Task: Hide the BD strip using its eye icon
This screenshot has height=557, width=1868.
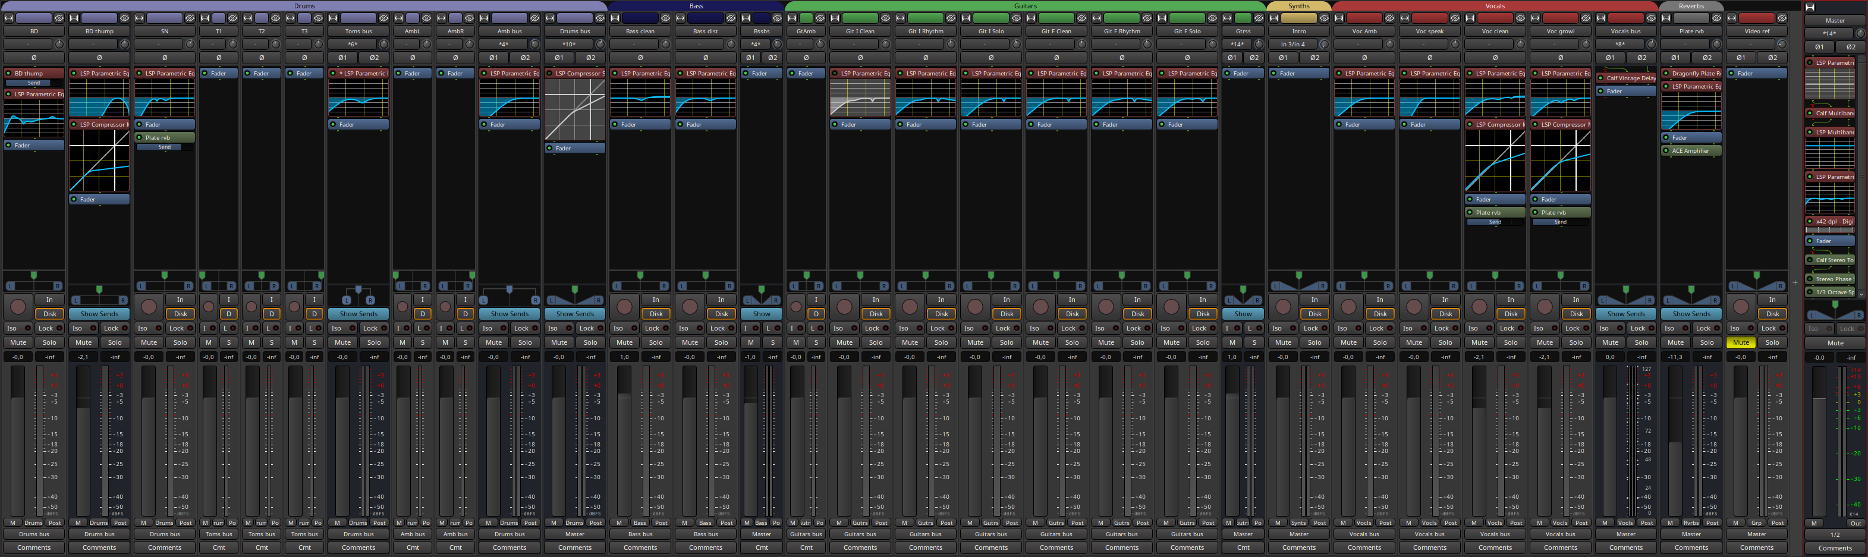Action: pos(59,18)
